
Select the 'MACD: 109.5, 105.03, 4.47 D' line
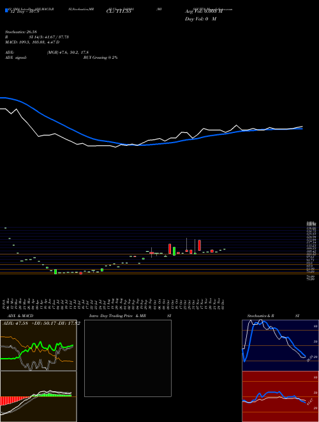pos(33,42)
